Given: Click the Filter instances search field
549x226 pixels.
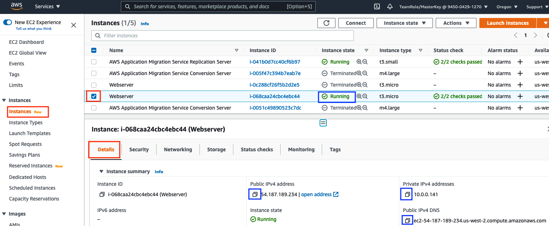Looking at the screenshot, I should tap(223, 36).
